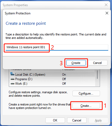Click the disabled Apply button
Viewport: 112px width, 126px height.
click(98, 120)
